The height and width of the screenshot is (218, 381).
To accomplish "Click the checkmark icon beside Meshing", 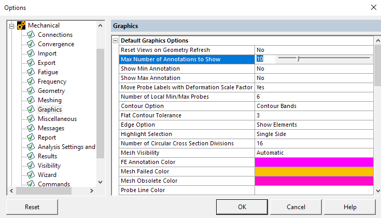I will click(x=31, y=100).
